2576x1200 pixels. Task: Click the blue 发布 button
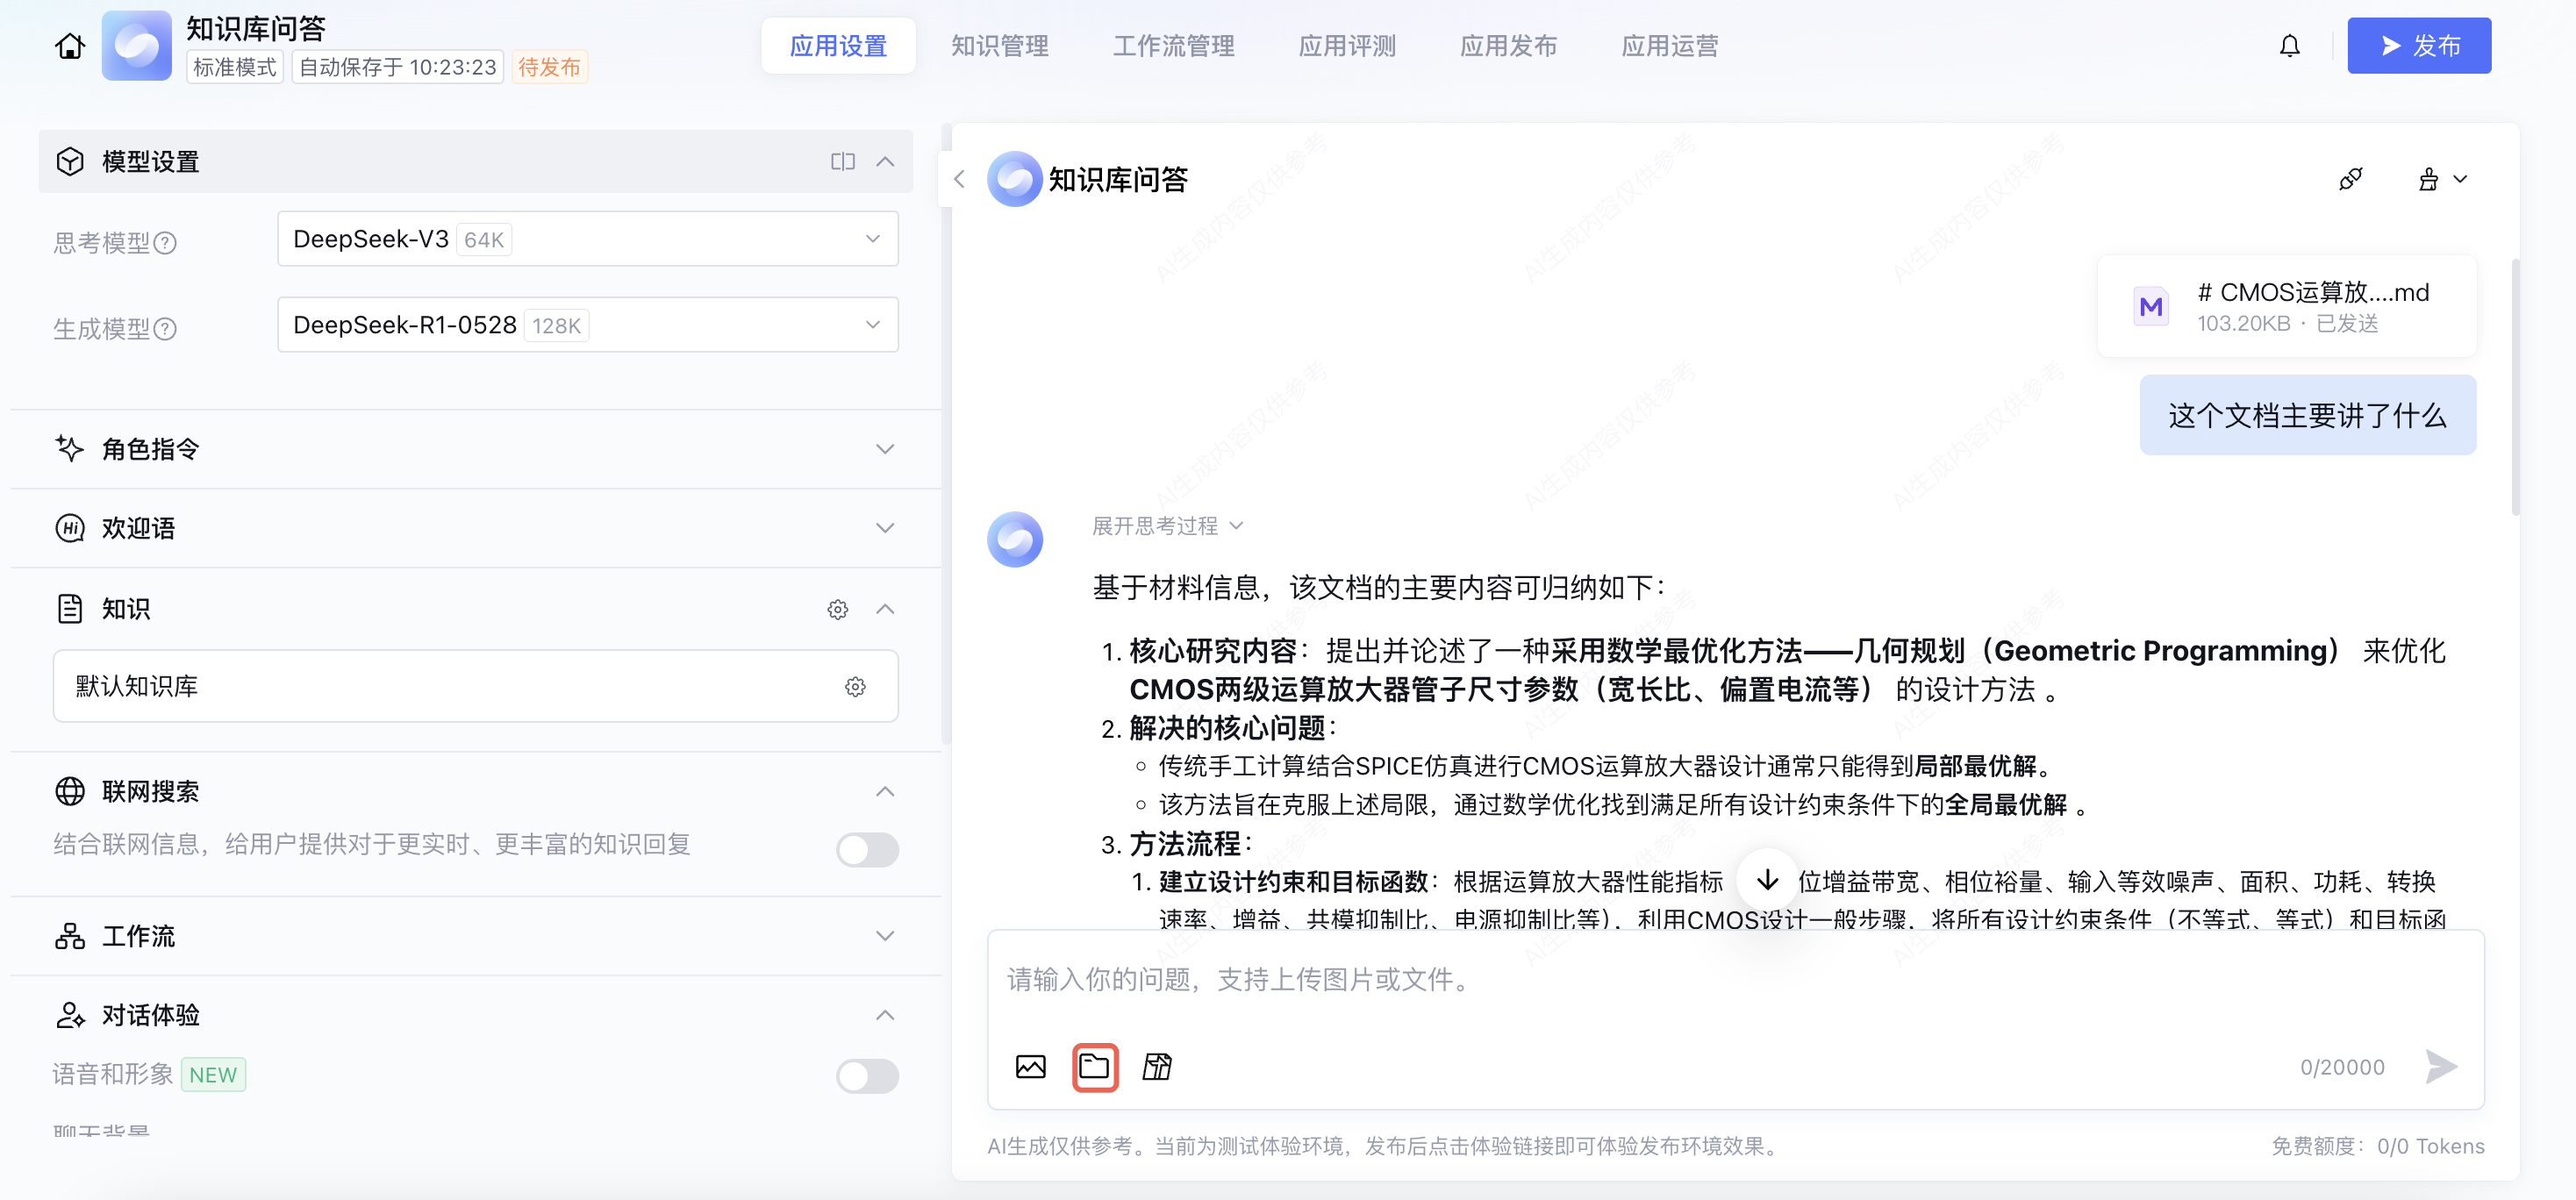click(2418, 46)
